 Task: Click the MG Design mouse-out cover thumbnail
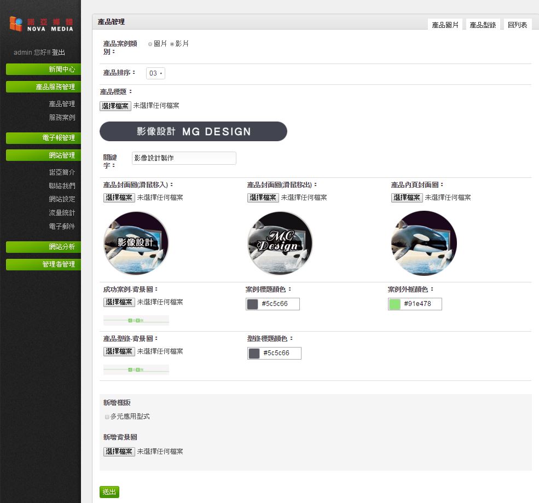(x=280, y=243)
